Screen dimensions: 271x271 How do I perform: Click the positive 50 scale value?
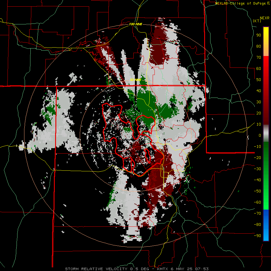(259, 80)
